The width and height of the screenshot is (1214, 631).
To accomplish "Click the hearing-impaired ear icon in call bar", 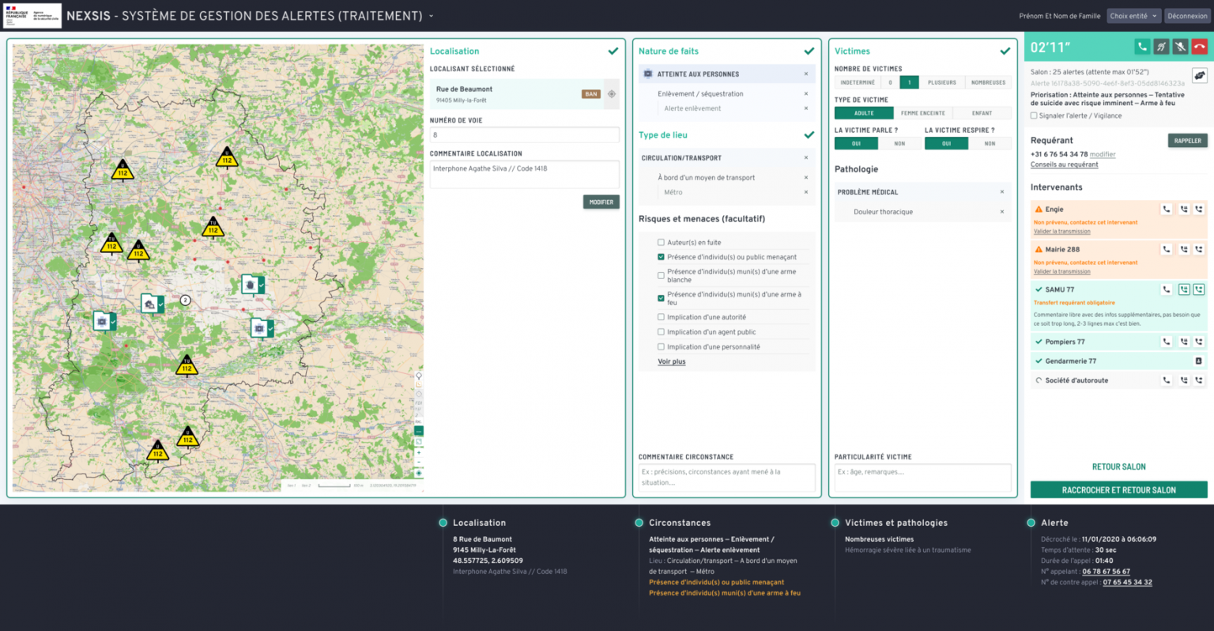I will [x=1161, y=47].
